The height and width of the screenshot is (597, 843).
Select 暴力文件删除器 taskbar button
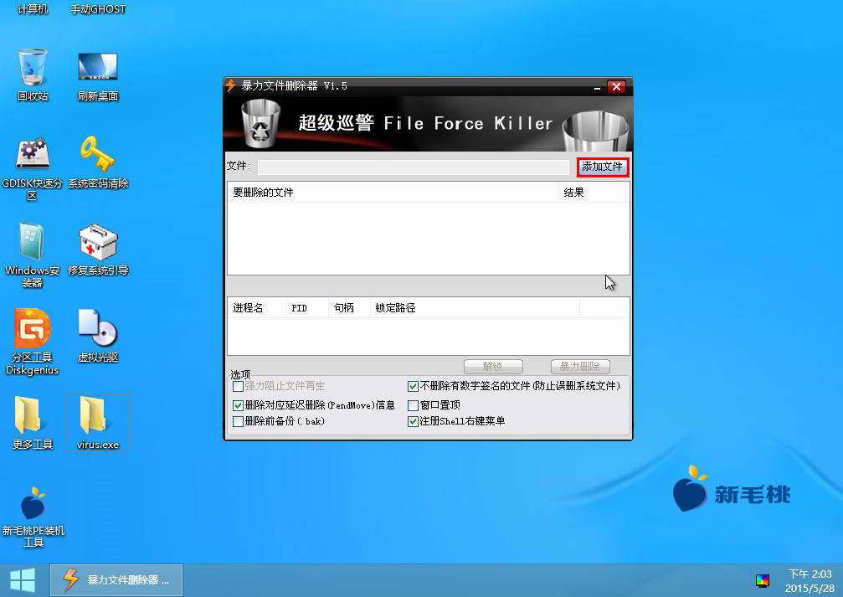(x=116, y=580)
